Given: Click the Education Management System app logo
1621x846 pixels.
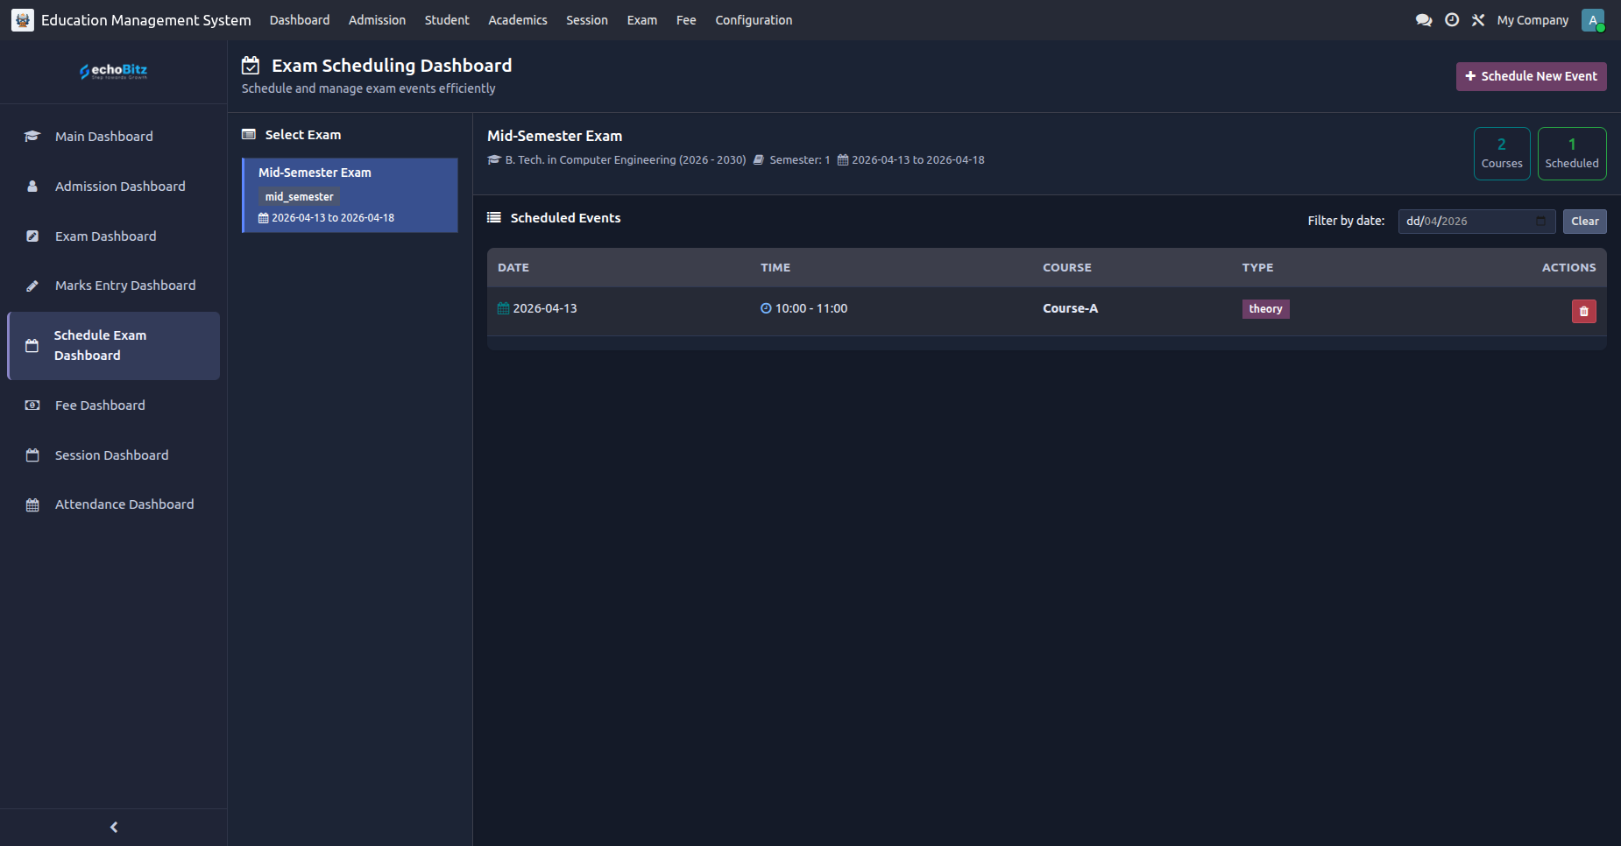Looking at the screenshot, I should (23, 20).
